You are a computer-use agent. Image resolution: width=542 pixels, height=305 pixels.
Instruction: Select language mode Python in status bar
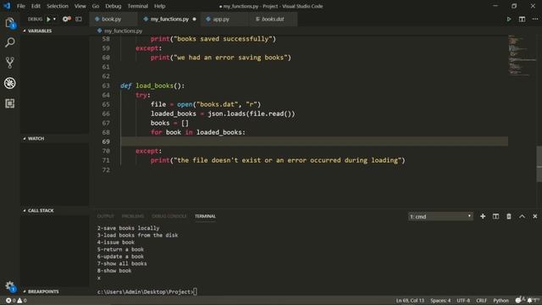(x=501, y=301)
